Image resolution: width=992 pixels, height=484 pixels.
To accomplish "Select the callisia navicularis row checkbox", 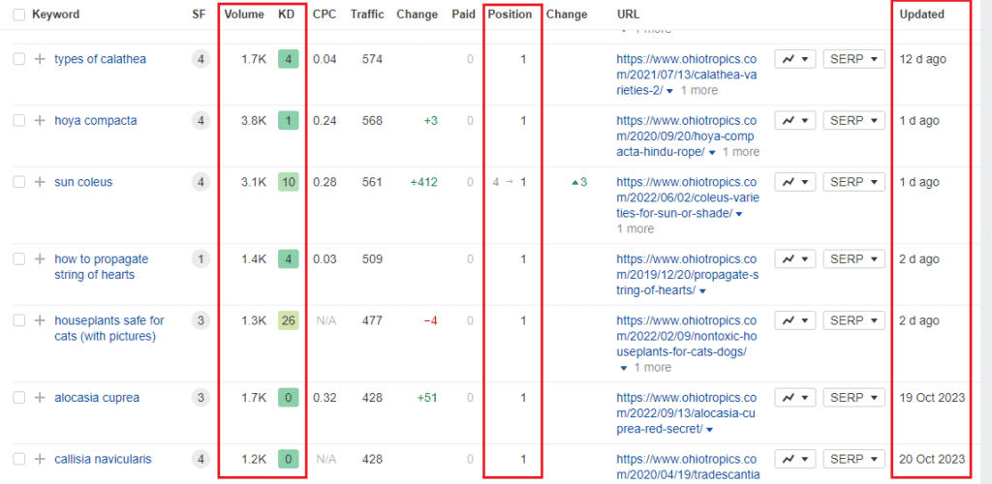I will tap(19, 459).
